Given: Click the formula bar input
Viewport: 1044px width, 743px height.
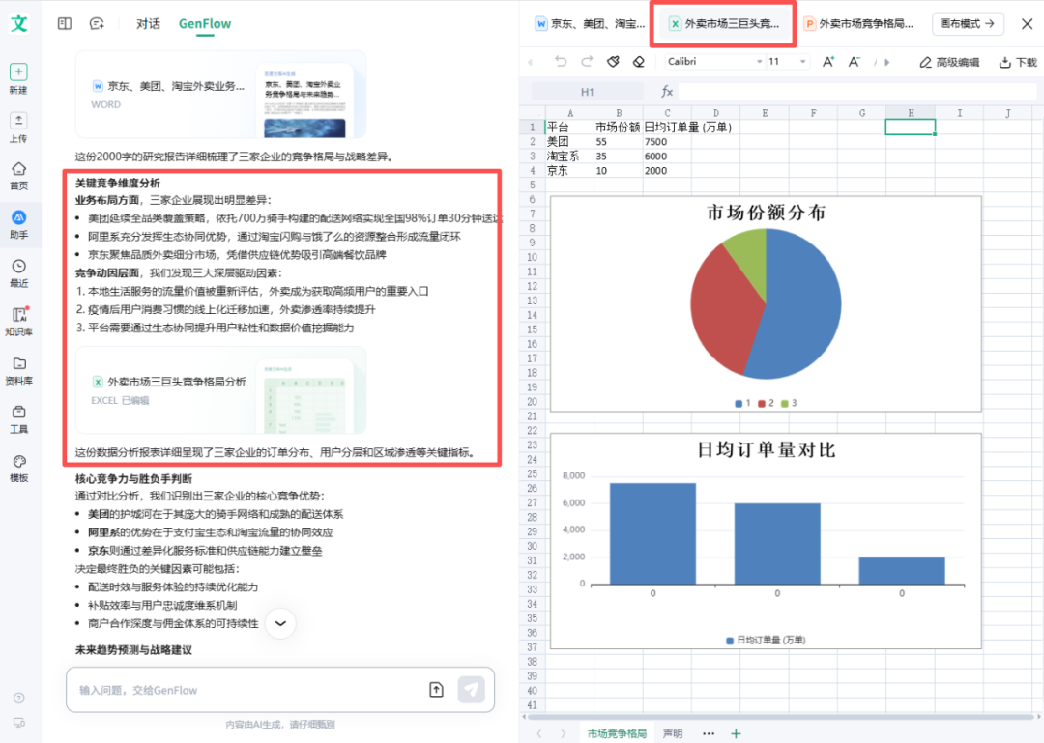Looking at the screenshot, I should [856, 92].
